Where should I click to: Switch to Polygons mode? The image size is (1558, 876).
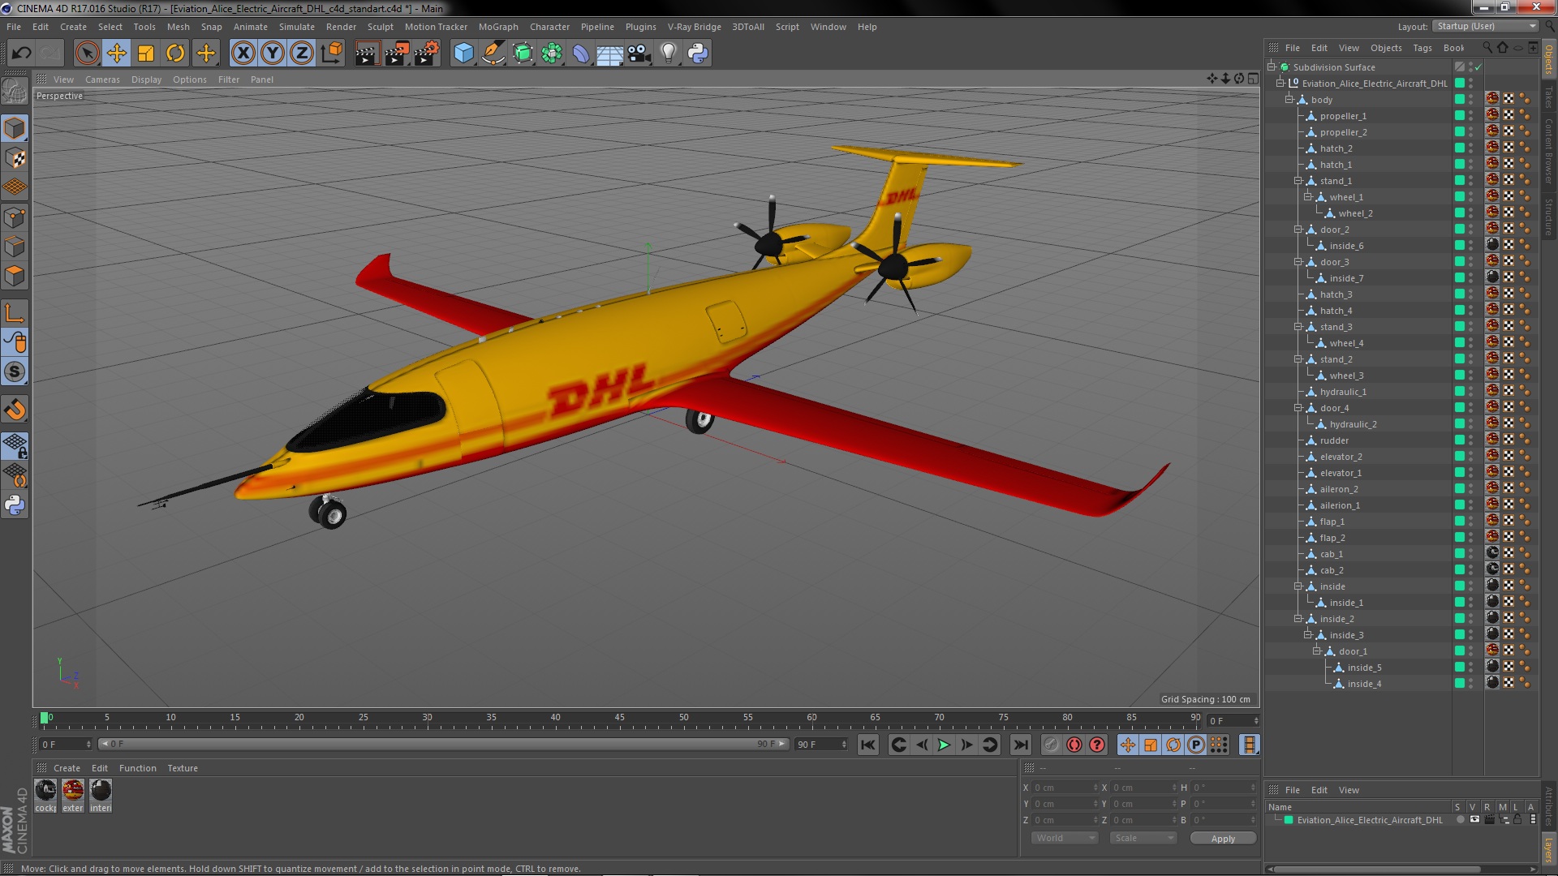15,277
